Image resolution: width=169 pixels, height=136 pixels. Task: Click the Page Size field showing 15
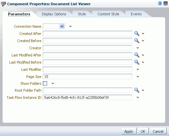click(x=88, y=77)
